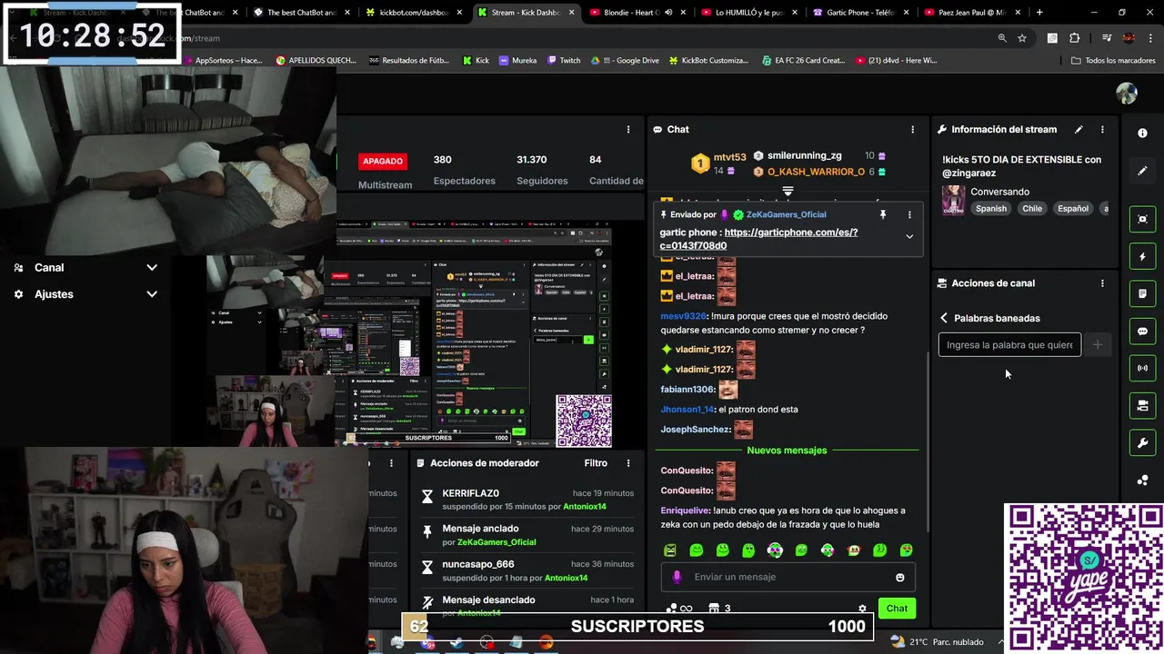Open a new browser tab with plus button
Viewport: 1164px width, 654px height.
point(1039,13)
